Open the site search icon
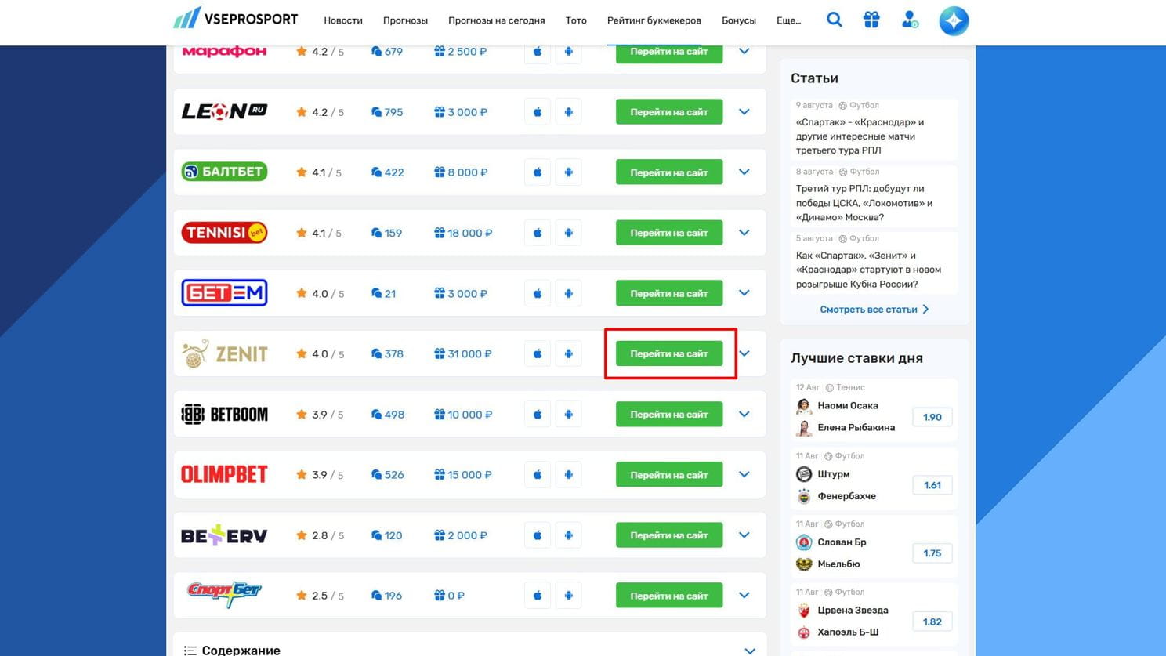The image size is (1166, 656). point(835,20)
